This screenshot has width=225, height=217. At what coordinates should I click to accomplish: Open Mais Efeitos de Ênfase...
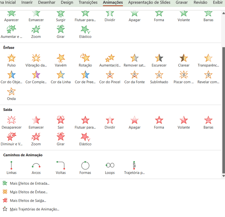point(25,192)
